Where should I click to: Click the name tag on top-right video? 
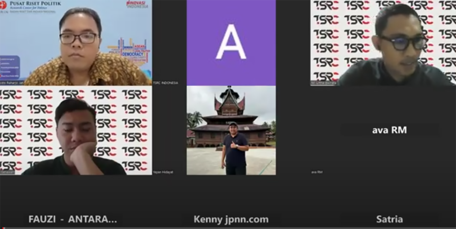[324, 83]
